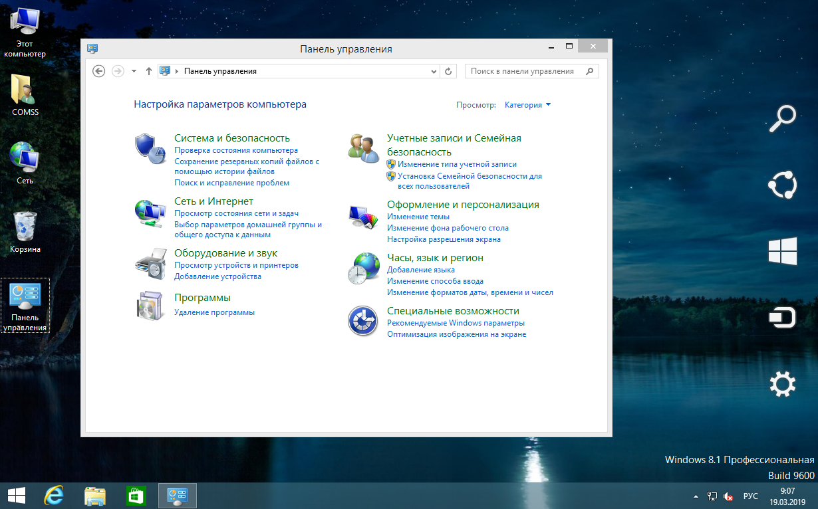Open the Учетные записи users icon
The height and width of the screenshot is (509, 818).
point(364,147)
